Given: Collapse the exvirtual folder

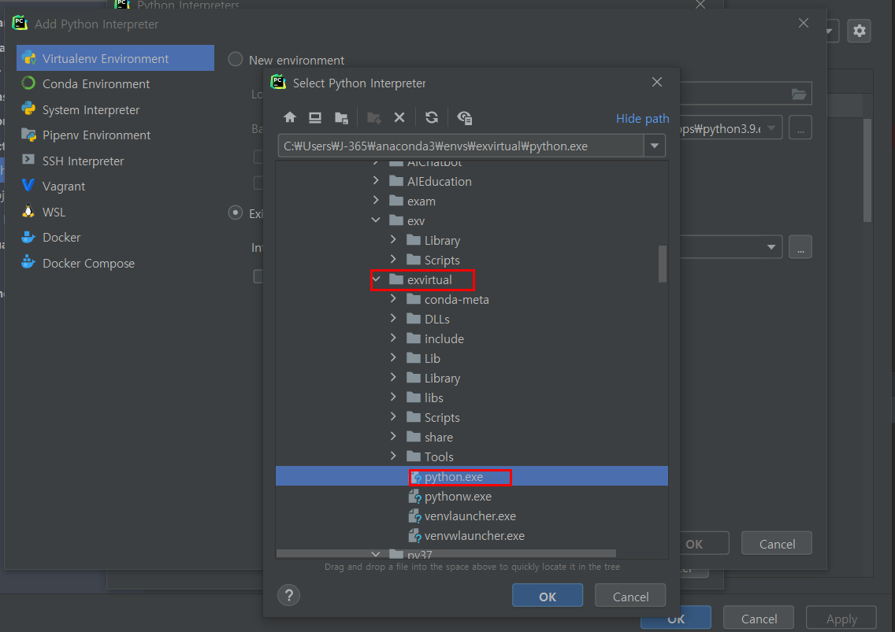Looking at the screenshot, I should click(x=376, y=279).
